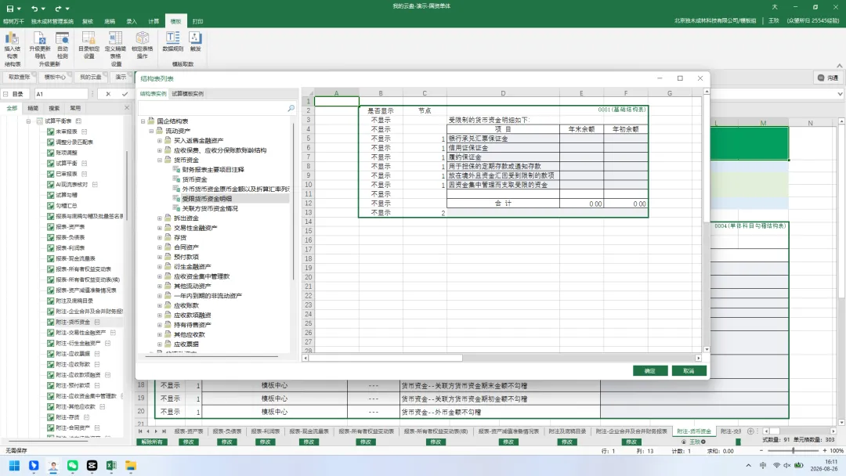Open the 数据规则 tool

click(172, 41)
